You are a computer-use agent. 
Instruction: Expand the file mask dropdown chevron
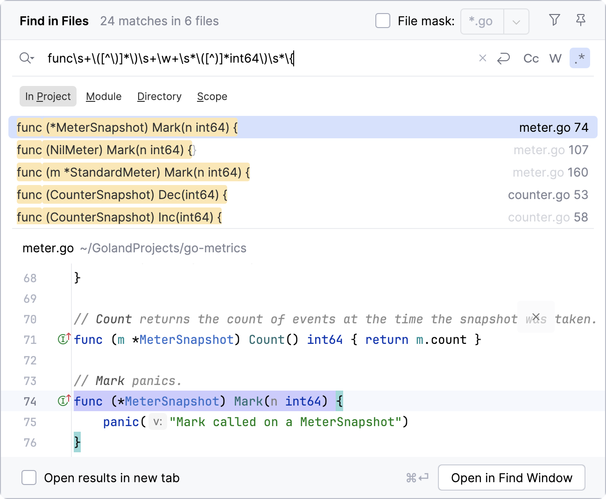coord(516,21)
